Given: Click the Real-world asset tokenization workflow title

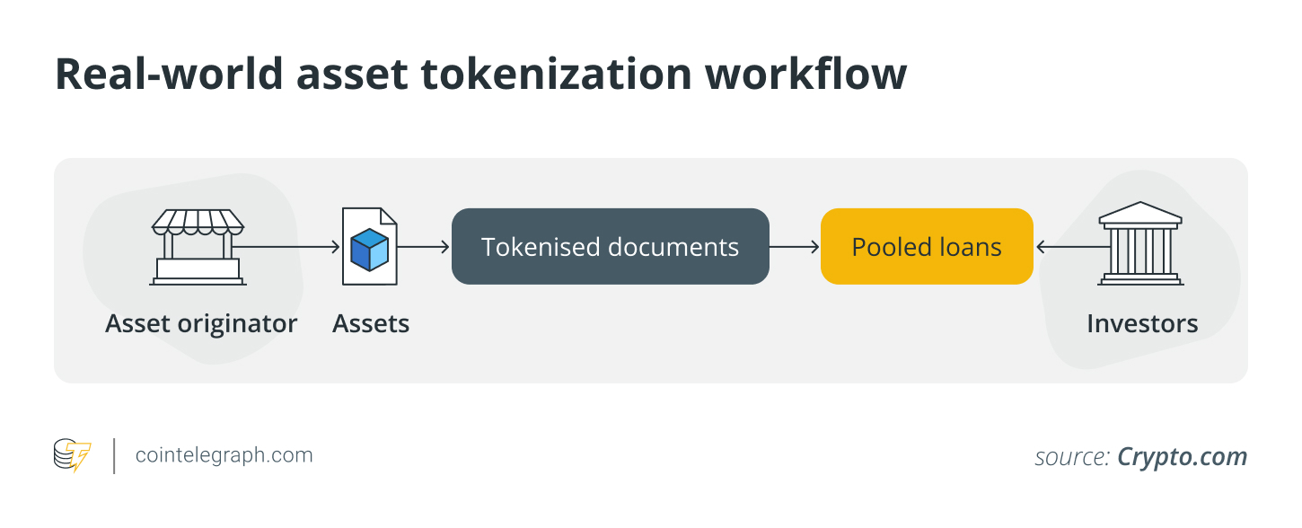Looking at the screenshot, I should click(x=480, y=75).
